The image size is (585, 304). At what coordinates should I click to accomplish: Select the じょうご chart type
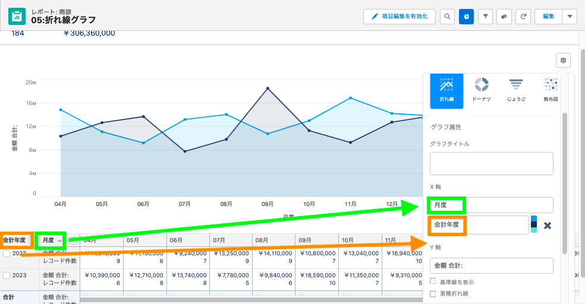click(516, 90)
